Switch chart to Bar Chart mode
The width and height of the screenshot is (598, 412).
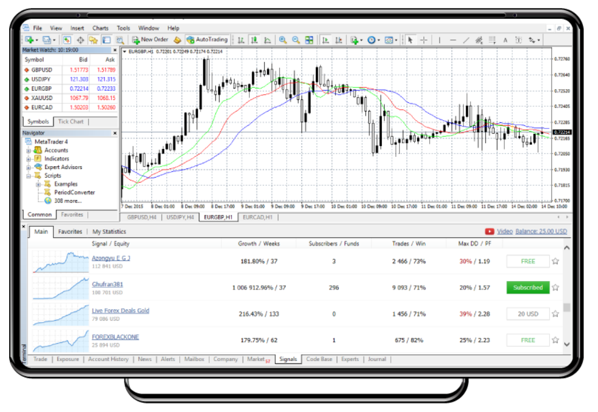[x=241, y=40]
